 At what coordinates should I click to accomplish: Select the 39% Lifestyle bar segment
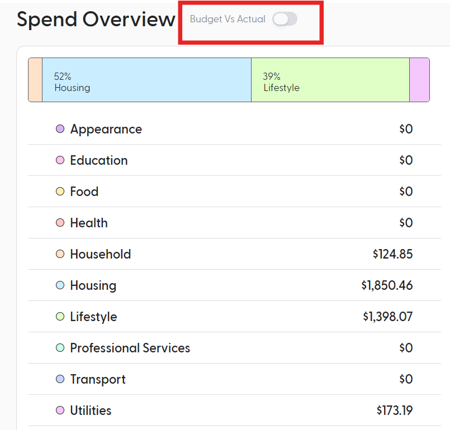pyautogui.click(x=330, y=80)
